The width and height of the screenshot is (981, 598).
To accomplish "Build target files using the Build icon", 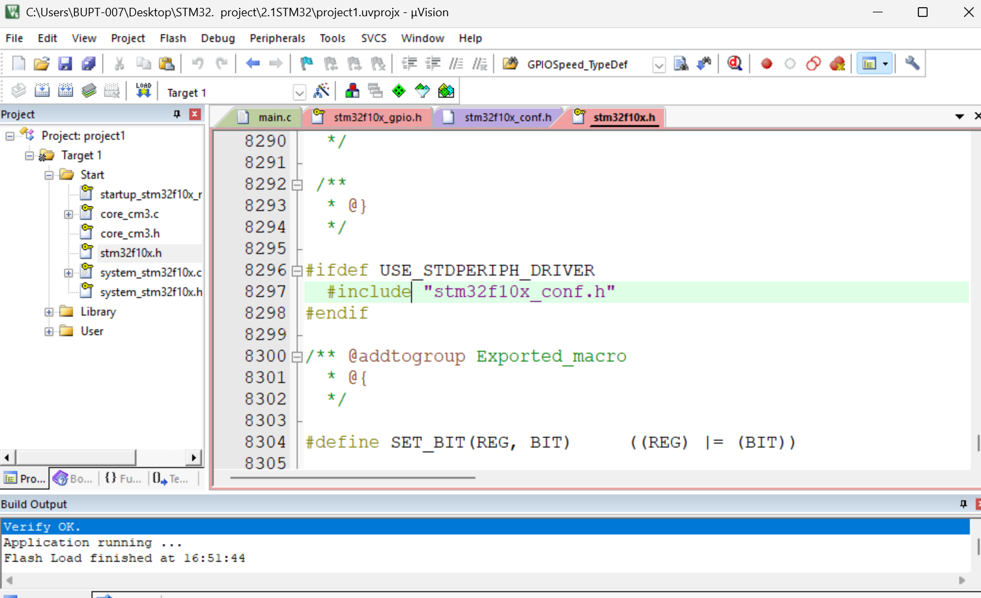I will point(42,91).
